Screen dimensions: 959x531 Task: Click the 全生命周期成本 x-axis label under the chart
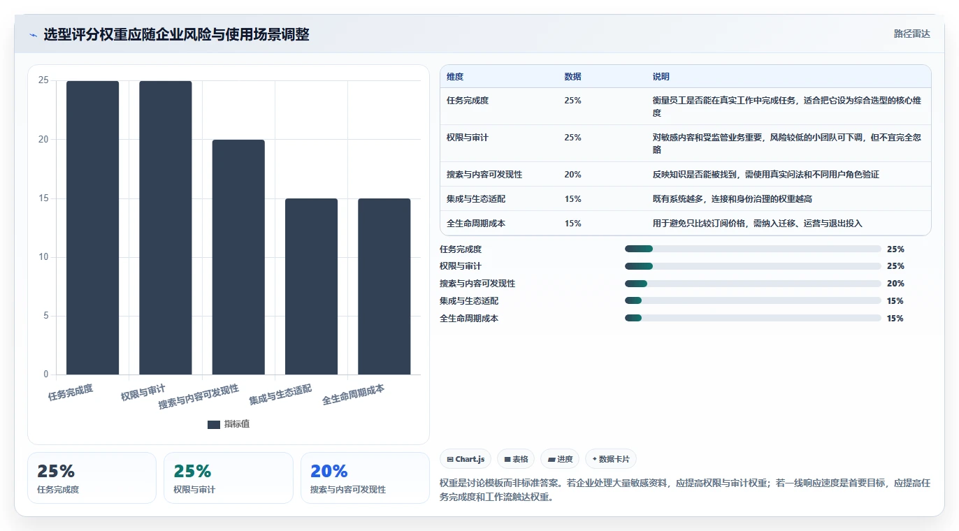pyautogui.click(x=353, y=395)
